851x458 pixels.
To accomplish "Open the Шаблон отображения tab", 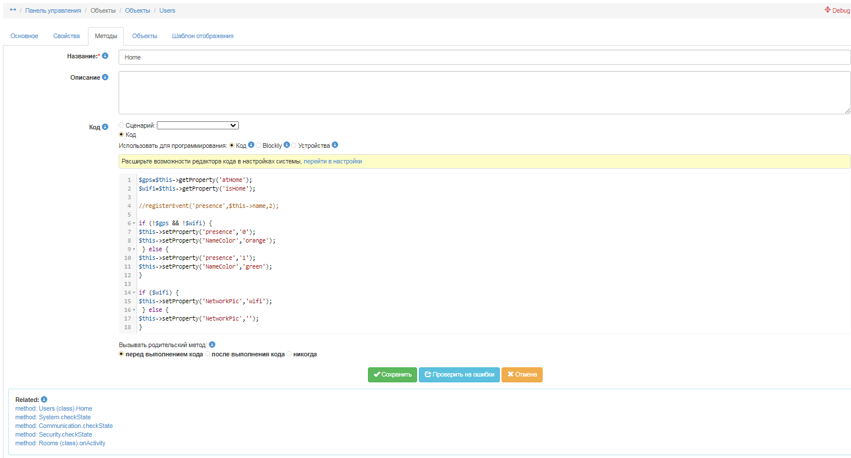I will [x=202, y=36].
